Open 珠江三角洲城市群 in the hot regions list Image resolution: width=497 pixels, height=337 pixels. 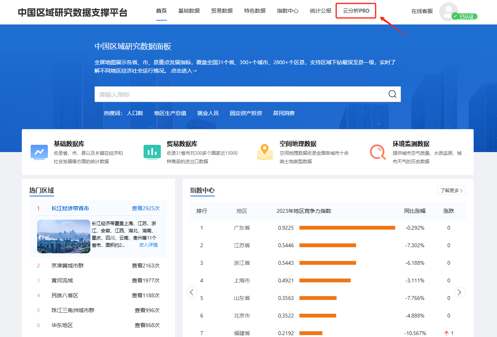pyautogui.click(x=73, y=310)
